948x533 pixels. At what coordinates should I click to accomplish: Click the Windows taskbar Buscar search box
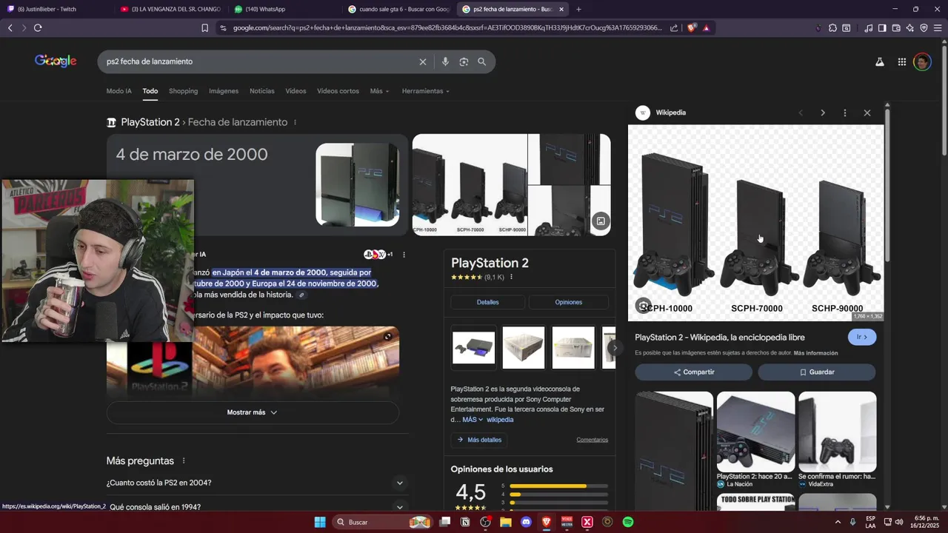382,522
